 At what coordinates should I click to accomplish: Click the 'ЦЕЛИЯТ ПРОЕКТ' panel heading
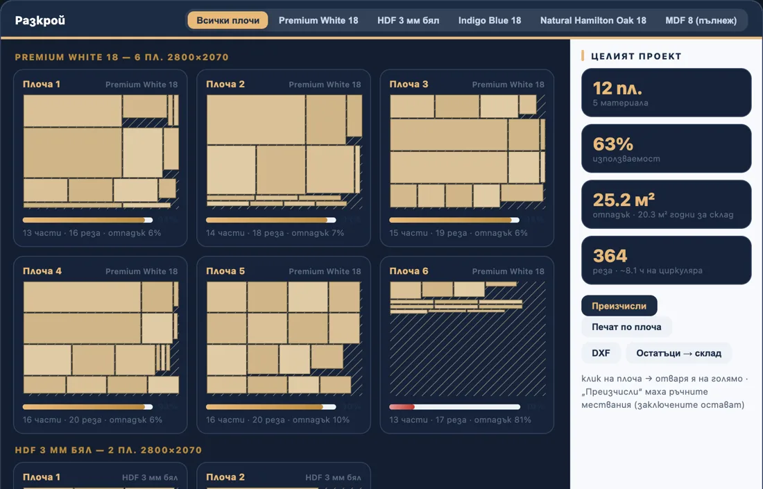[x=636, y=56]
